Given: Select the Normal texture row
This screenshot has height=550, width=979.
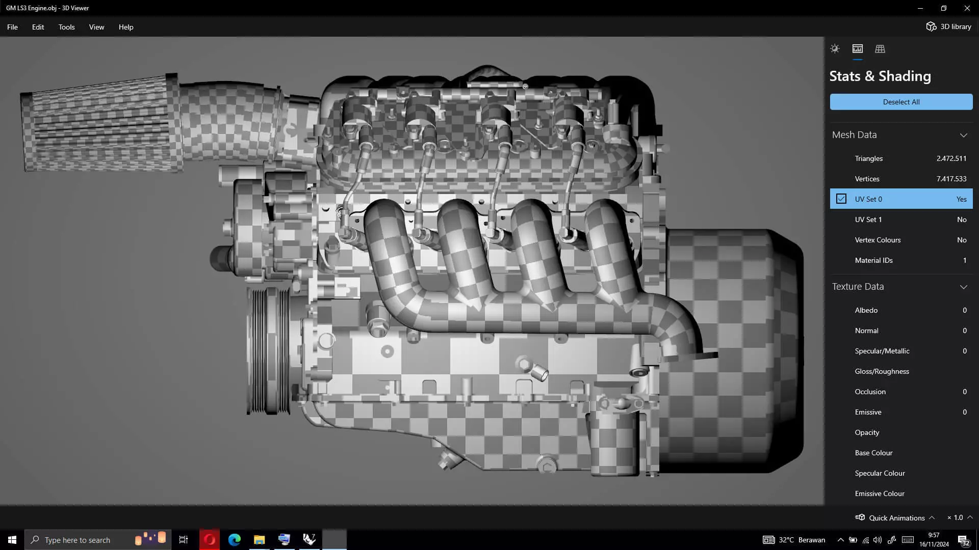Looking at the screenshot, I should tap(901, 331).
